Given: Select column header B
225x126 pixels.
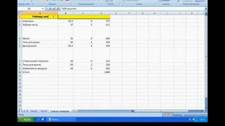Looking at the screenshot, I should click(66, 13).
